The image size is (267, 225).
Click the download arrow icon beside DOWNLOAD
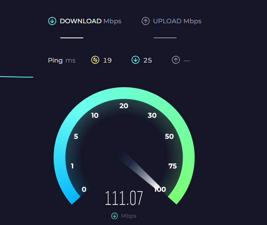point(52,21)
